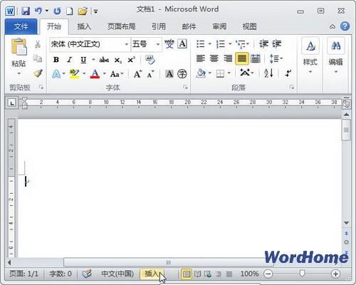Click the Save icon in Quick Access Toolbar
This screenshot has width=356, height=285.
point(26,11)
